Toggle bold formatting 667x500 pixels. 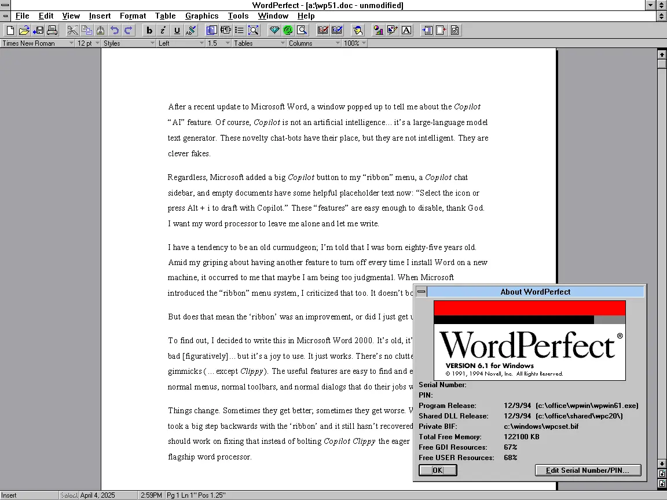click(149, 30)
